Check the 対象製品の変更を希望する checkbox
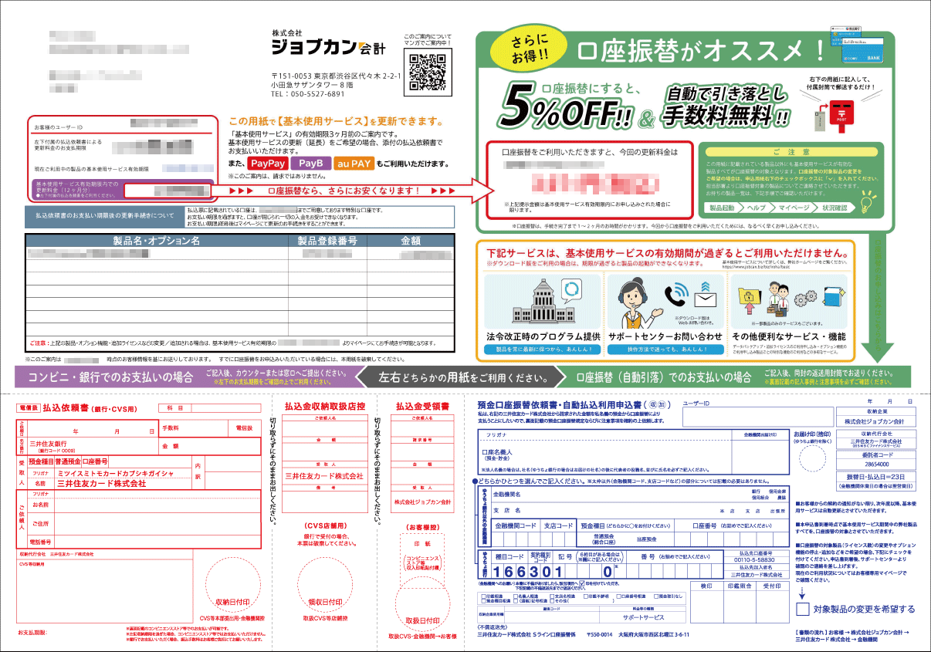Image resolution: width=931 pixels, height=652 pixels. point(804,609)
